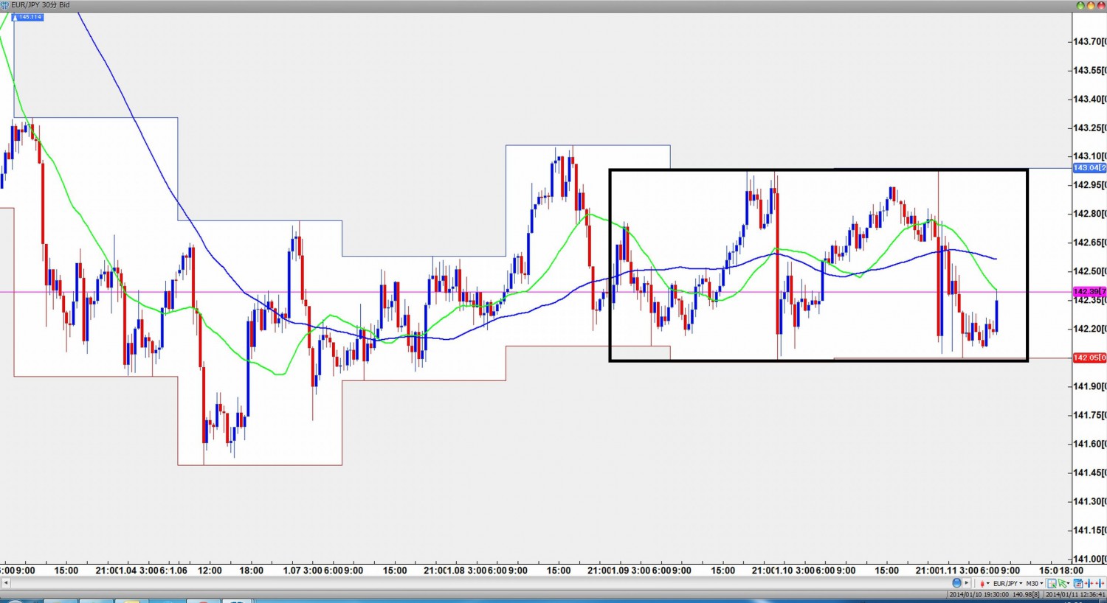This screenshot has width=1107, height=603.
Task: Open the M30 timeframe dropdown
Action: pyautogui.click(x=1035, y=583)
